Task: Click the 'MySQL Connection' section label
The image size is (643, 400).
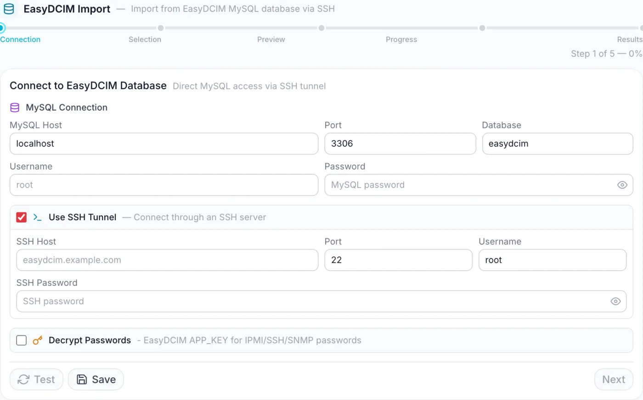Action: pos(67,107)
